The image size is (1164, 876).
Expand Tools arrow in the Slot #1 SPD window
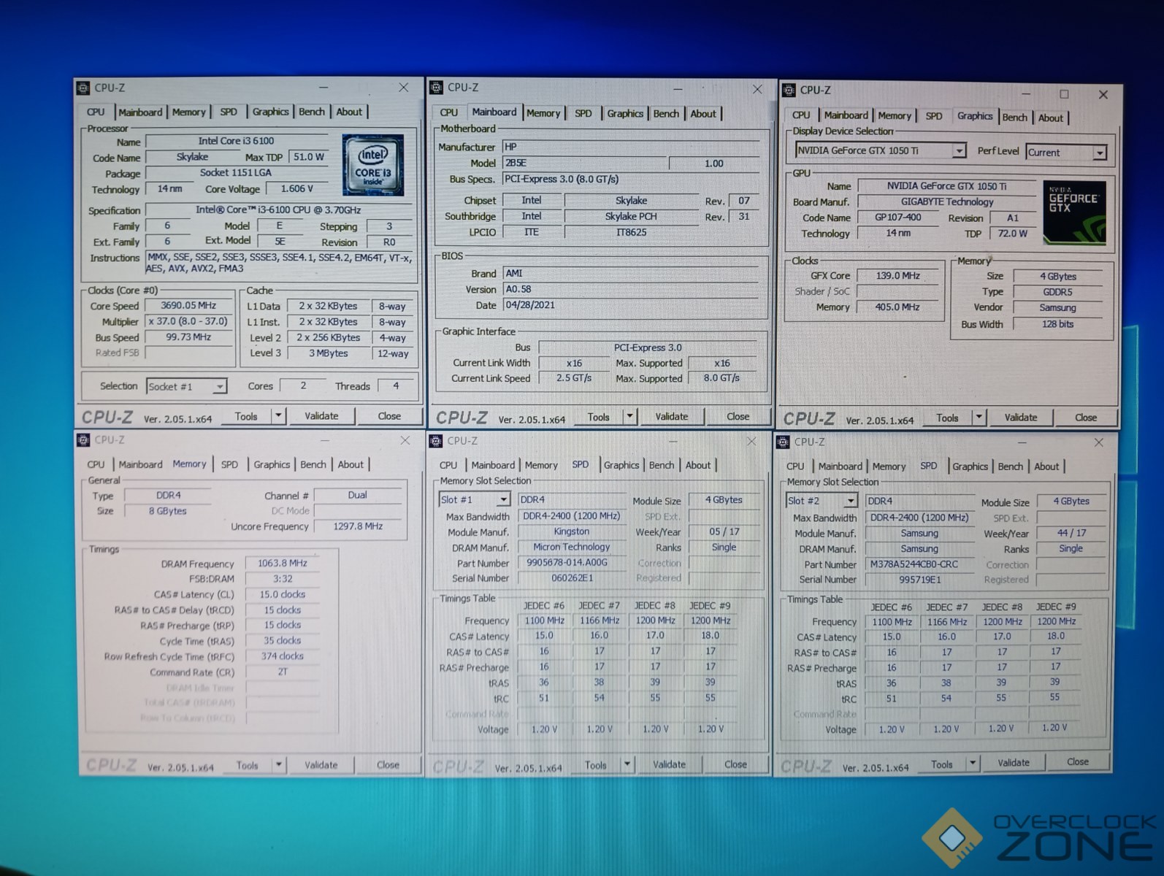pos(627,764)
